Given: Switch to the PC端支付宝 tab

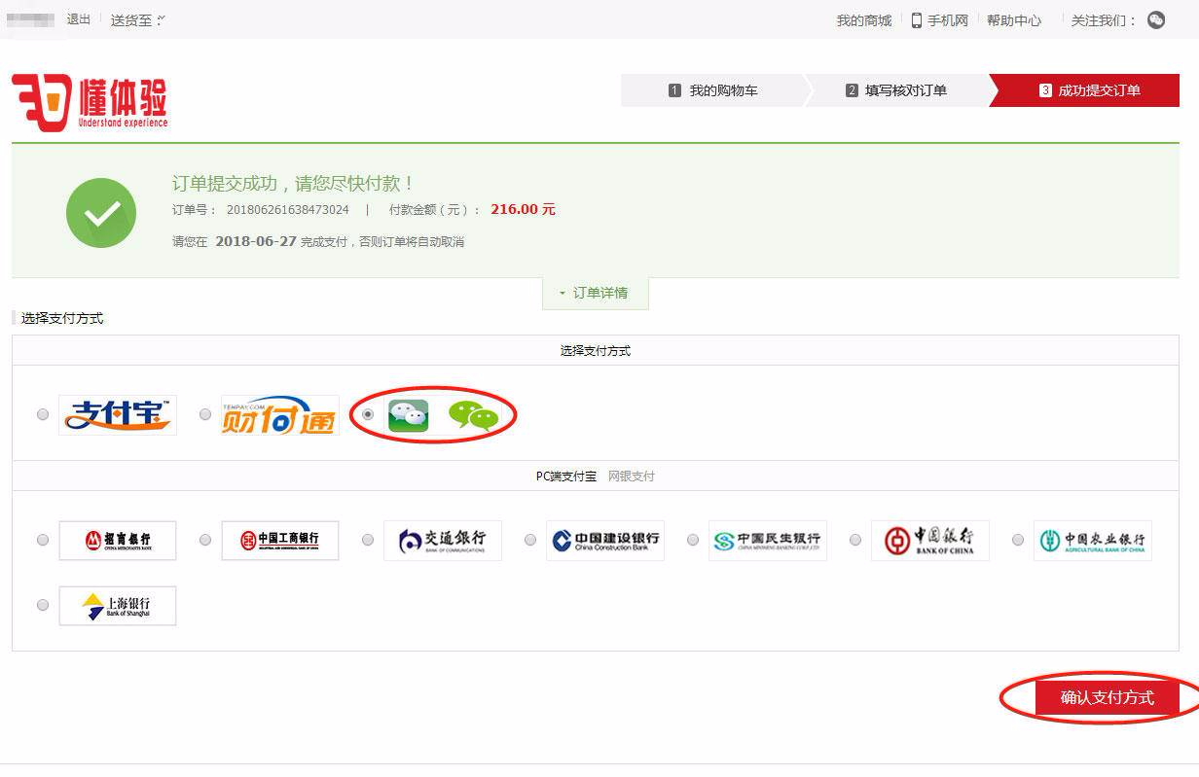Looking at the screenshot, I should (565, 477).
